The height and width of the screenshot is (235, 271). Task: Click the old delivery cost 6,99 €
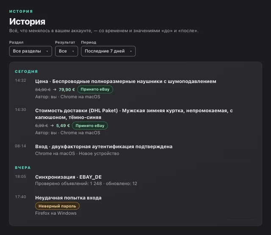41,126
